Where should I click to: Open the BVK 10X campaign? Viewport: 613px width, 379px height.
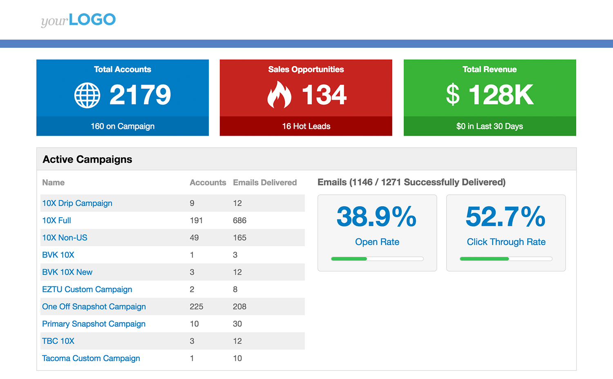[58, 255]
